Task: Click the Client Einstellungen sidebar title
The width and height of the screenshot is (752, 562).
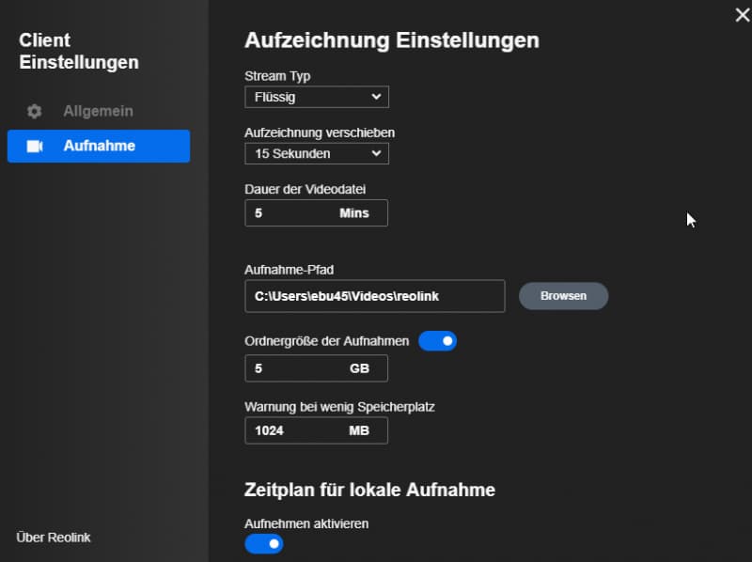Action: click(79, 52)
